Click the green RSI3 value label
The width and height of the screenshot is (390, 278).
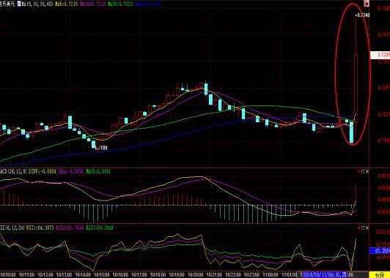(100, 228)
